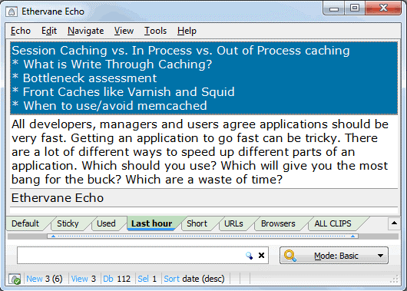Click the Ethervane Echo title bar app icon
Viewport: 407px width, 291px height.
(12, 12)
